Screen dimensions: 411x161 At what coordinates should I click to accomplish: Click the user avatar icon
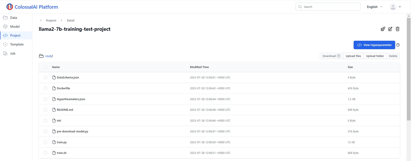pyautogui.click(x=393, y=7)
